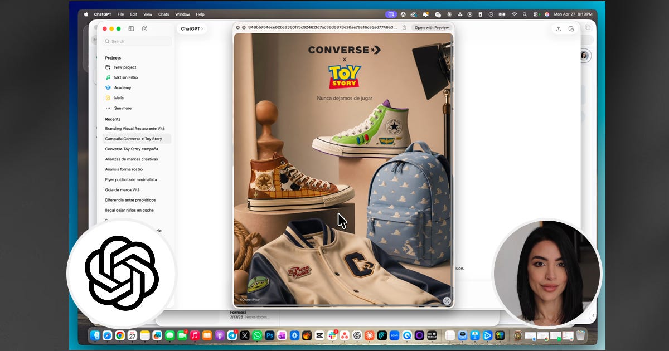Open the Edit menu

[134, 14]
